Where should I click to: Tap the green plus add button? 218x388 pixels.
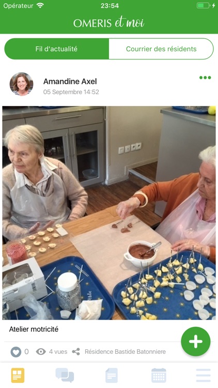click(195, 341)
